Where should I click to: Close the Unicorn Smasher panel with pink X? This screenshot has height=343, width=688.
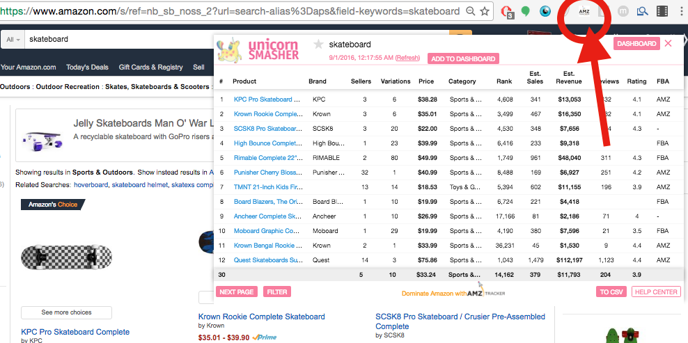tap(669, 43)
